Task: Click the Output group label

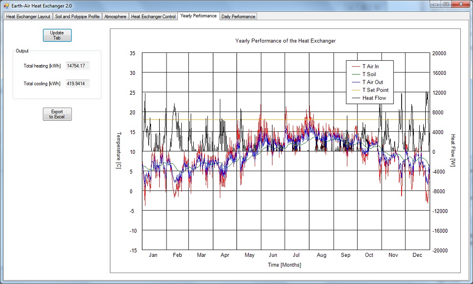Action: tap(22, 51)
